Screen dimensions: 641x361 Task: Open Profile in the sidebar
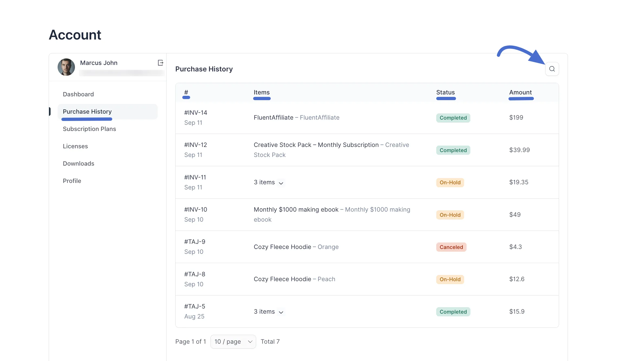[72, 181]
